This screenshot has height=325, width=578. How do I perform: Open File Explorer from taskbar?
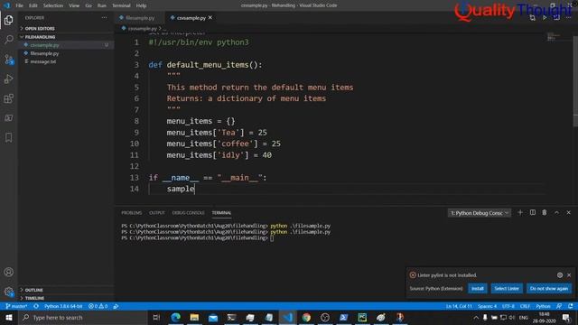click(x=194, y=317)
